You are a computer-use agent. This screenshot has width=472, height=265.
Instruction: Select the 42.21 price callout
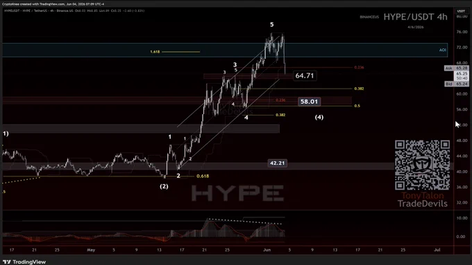pyautogui.click(x=277, y=163)
